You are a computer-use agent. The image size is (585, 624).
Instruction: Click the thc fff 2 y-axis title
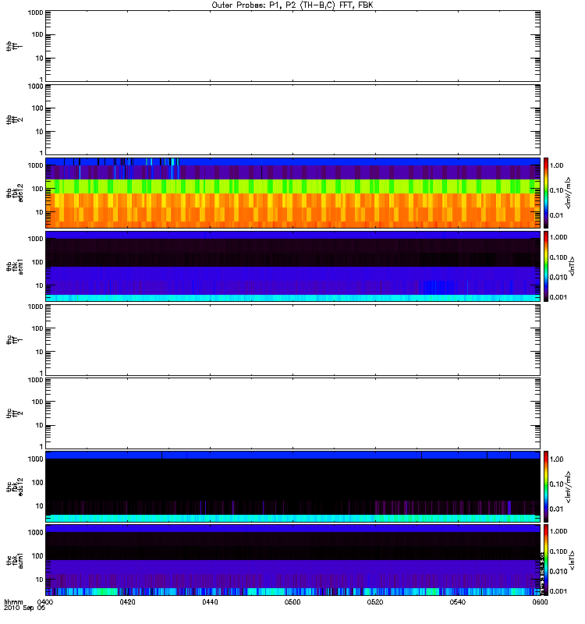click(15, 413)
